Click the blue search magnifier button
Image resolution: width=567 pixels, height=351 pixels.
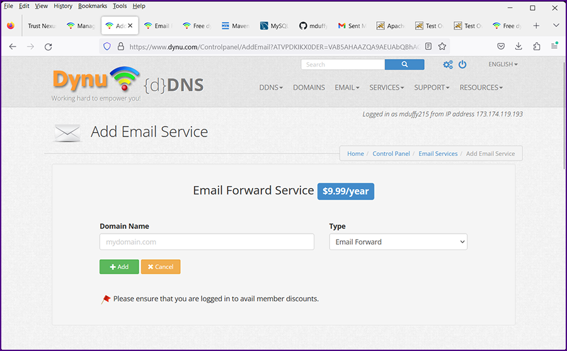[404, 64]
